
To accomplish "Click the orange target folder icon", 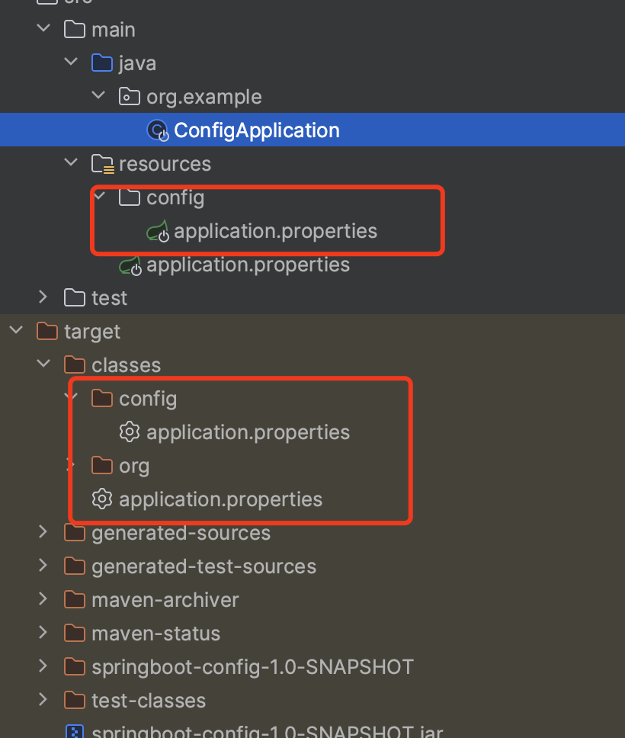I will pos(47,332).
